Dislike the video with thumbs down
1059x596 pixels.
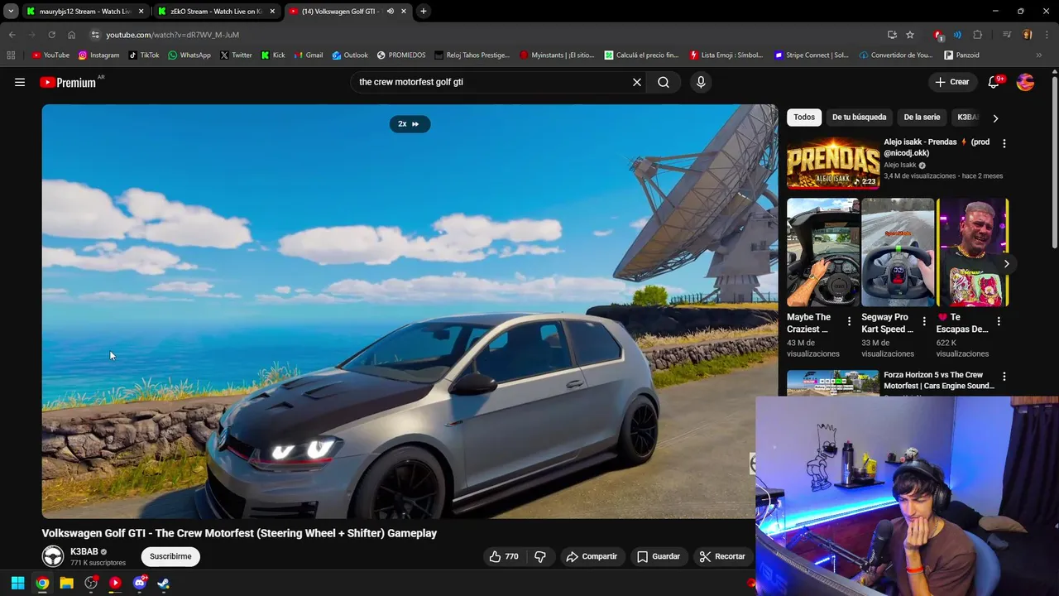coord(540,556)
